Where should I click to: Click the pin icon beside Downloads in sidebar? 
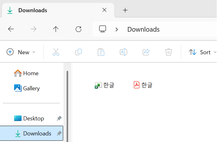59,134
